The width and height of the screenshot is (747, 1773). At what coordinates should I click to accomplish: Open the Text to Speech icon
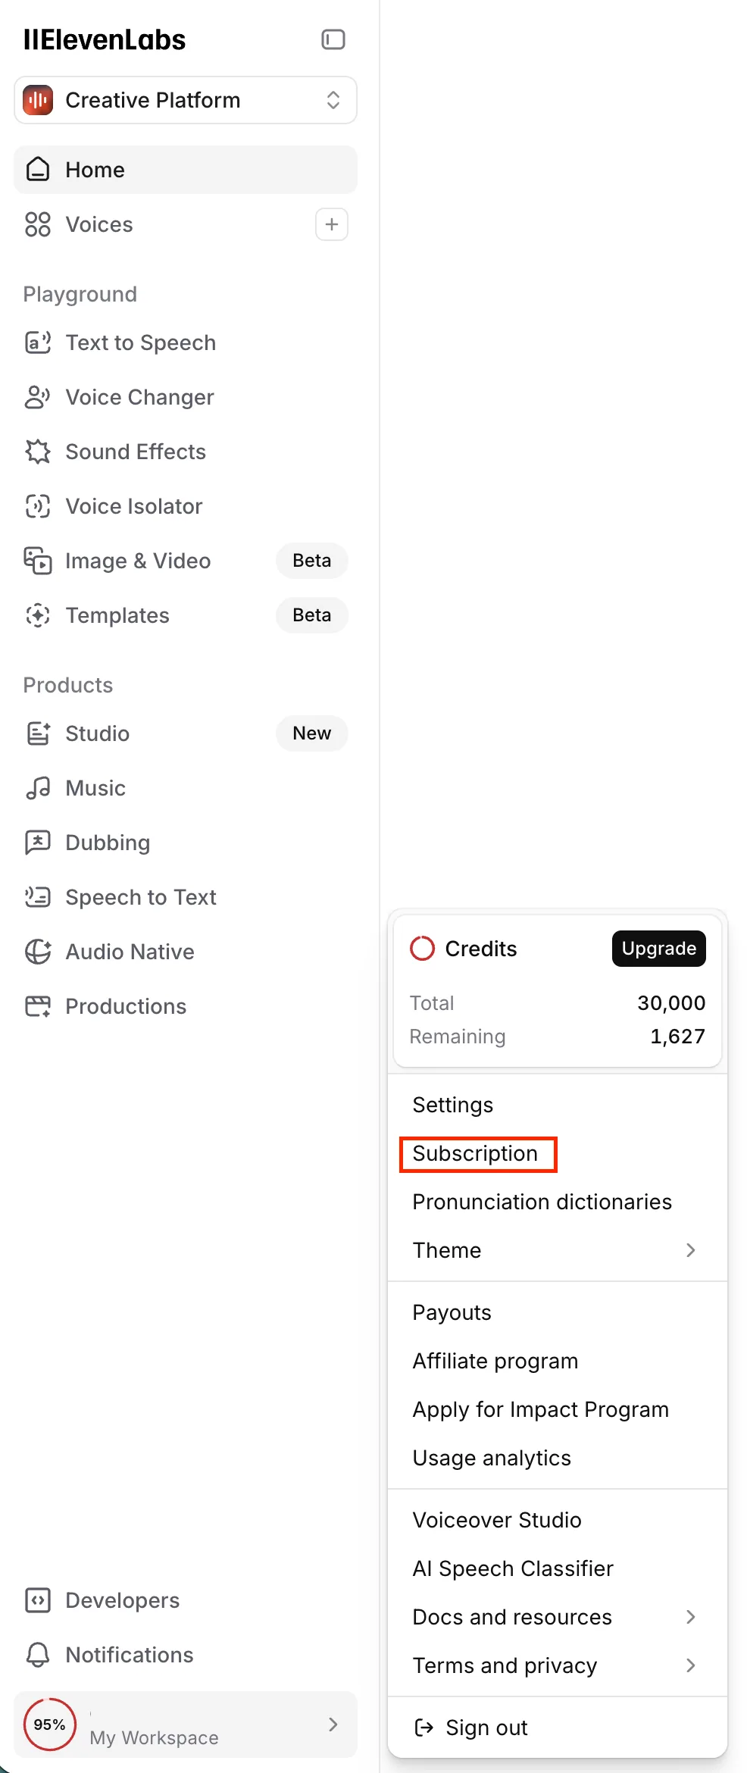[38, 342]
